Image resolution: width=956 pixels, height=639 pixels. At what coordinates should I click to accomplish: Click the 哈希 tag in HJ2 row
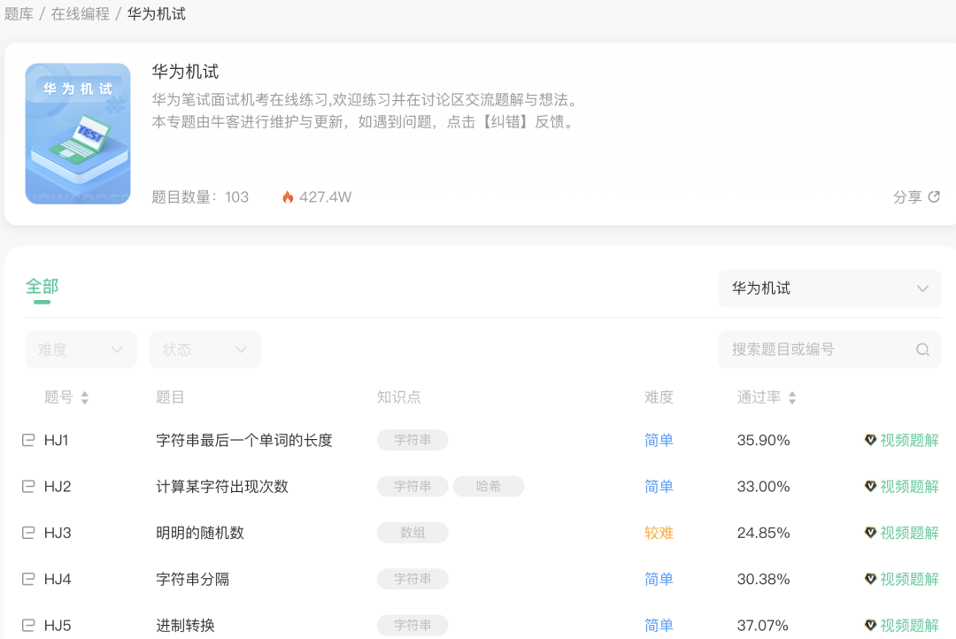click(489, 486)
